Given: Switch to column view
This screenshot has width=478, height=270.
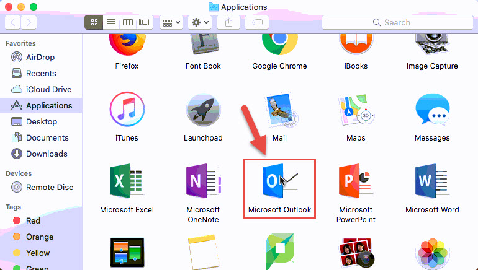Looking at the screenshot, I should click(128, 22).
